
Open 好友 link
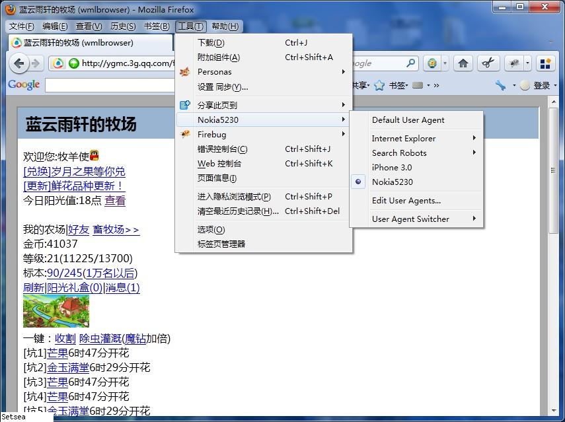(79, 229)
